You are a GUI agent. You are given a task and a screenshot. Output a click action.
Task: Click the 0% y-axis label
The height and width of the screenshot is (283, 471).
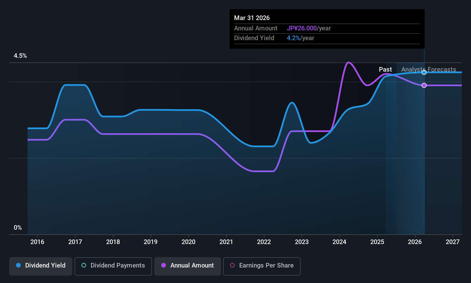click(18, 228)
